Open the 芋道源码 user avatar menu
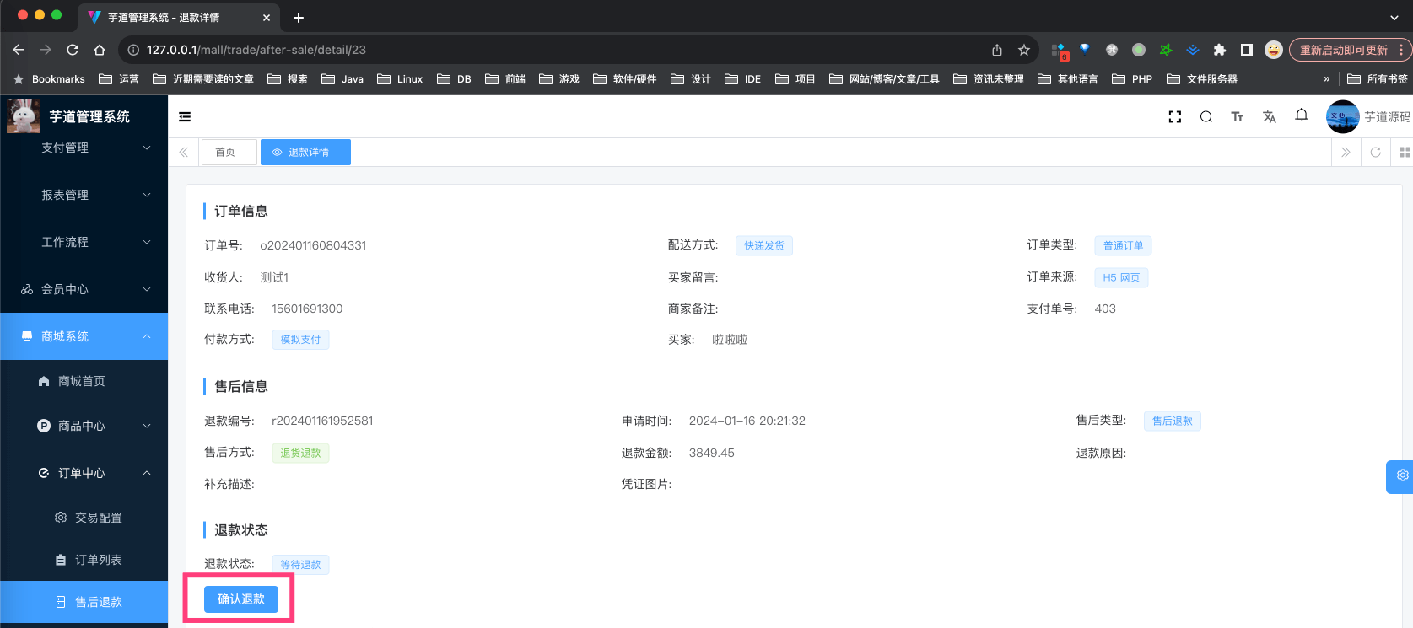 (x=1367, y=117)
